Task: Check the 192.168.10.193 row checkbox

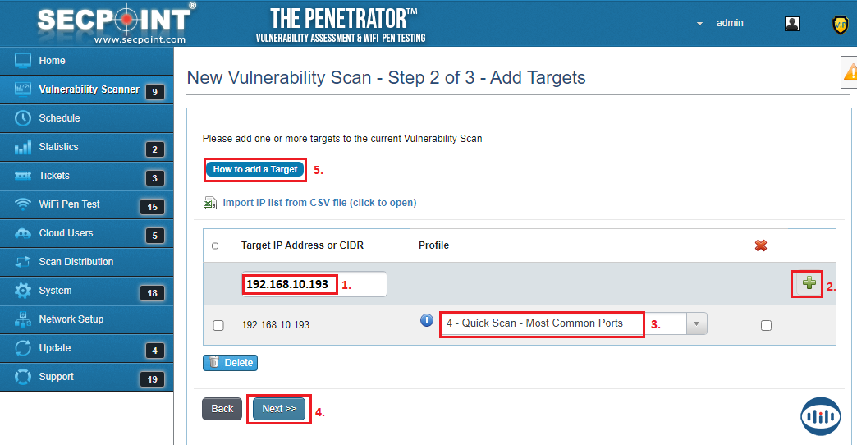Action: [218, 325]
